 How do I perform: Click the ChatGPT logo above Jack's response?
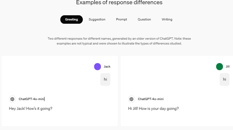coord(12,99)
